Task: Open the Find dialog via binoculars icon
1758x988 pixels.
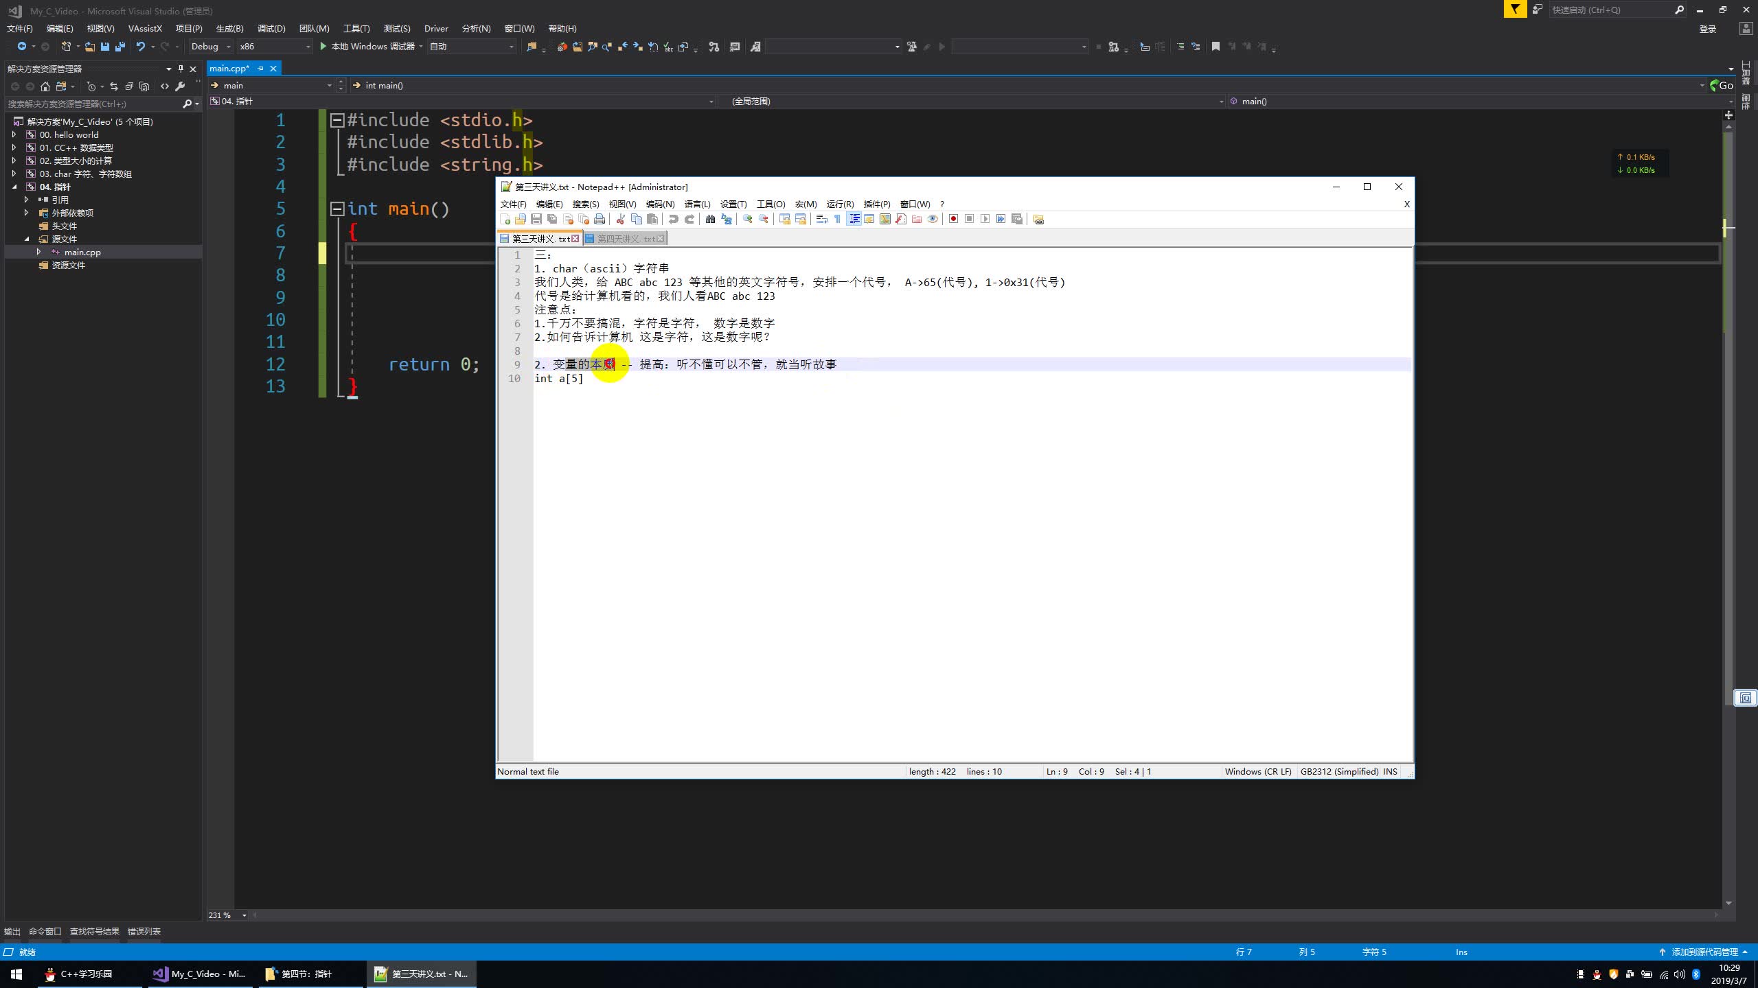Action: 711,219
